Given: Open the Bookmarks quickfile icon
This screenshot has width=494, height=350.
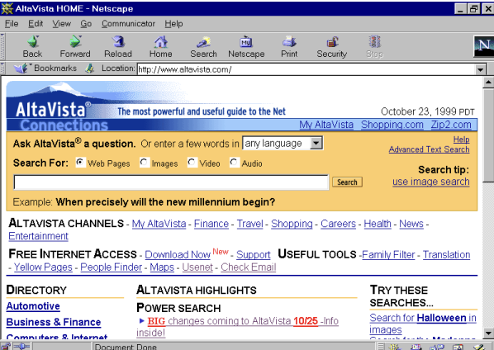Looking at the screenshot, I should point(21,68).
